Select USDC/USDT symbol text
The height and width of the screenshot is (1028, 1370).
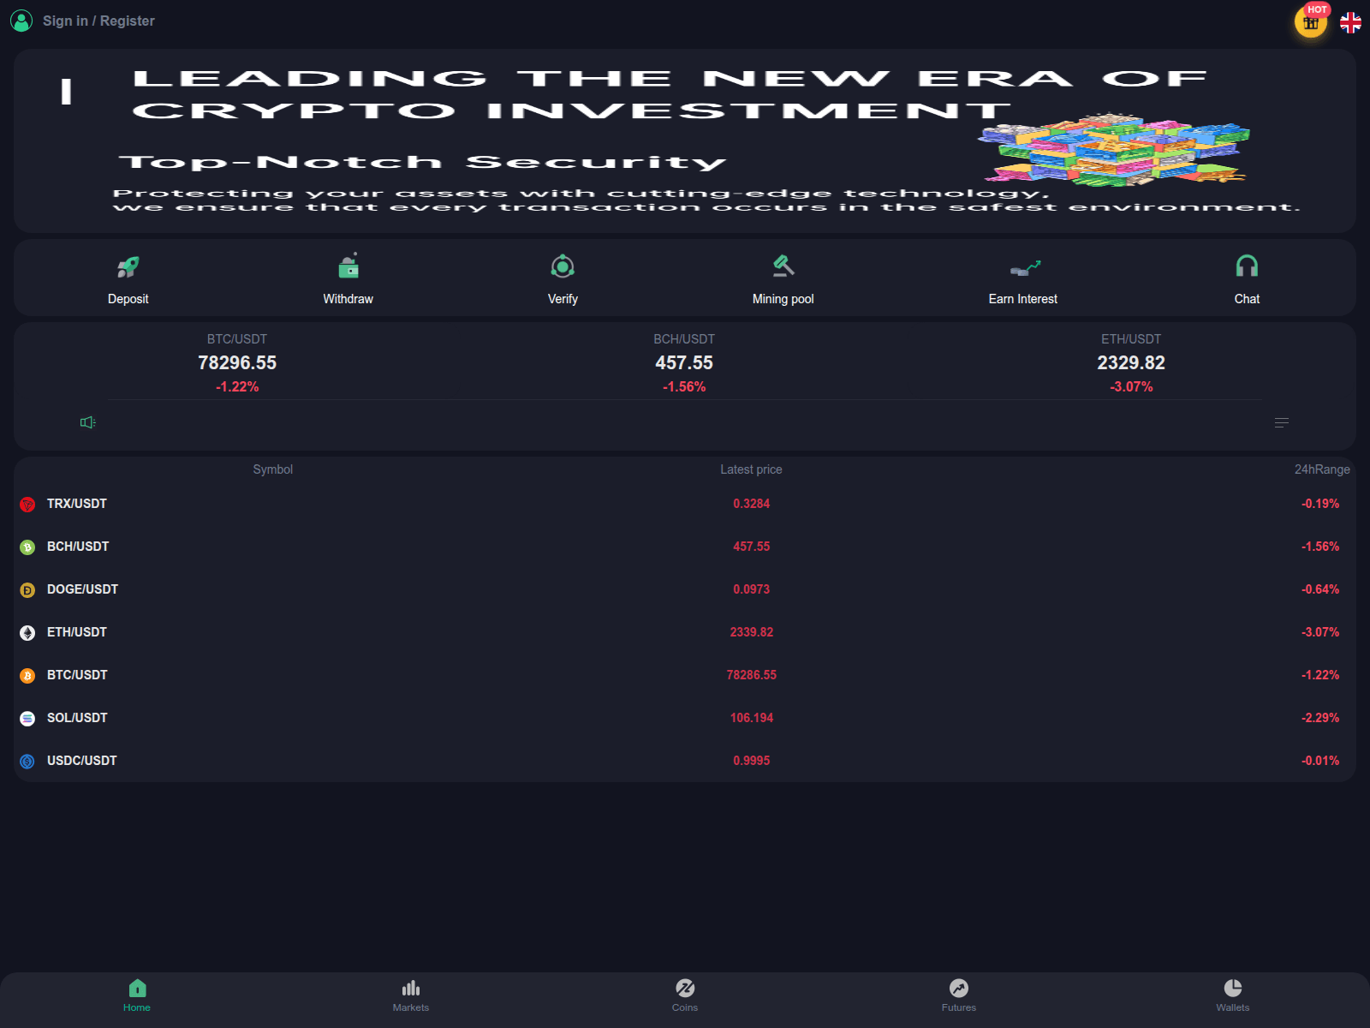[x=82, y=761]
